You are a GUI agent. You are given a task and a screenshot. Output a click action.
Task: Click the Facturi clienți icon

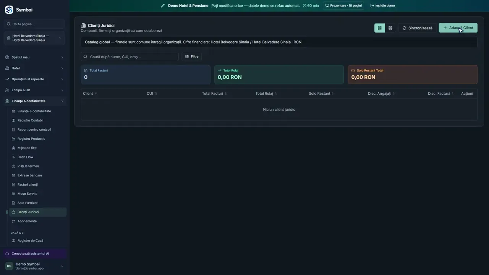point(13,184)
